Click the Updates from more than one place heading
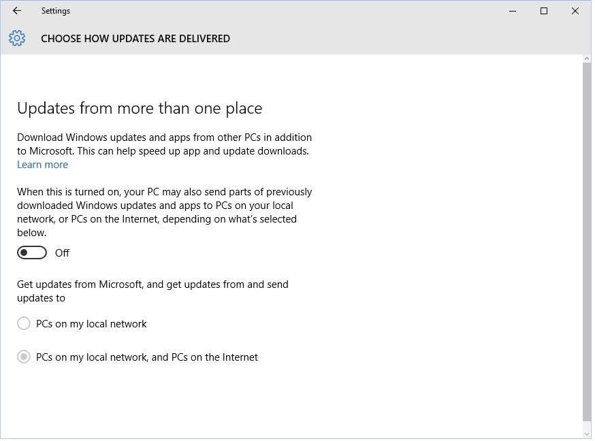Screen dimensions: 595x441 click(140, 108)
